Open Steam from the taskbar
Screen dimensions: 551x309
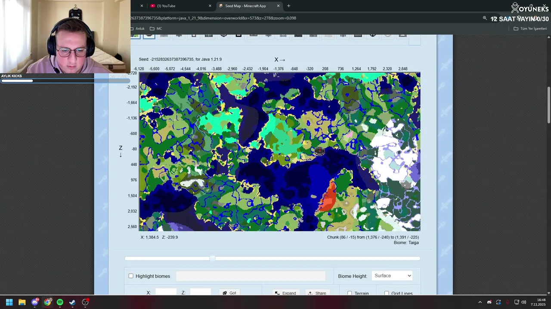coord(72,302)
